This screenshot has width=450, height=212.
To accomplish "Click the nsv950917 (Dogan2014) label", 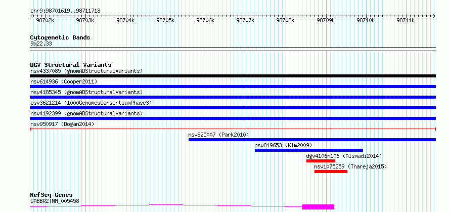I will 62,124.
